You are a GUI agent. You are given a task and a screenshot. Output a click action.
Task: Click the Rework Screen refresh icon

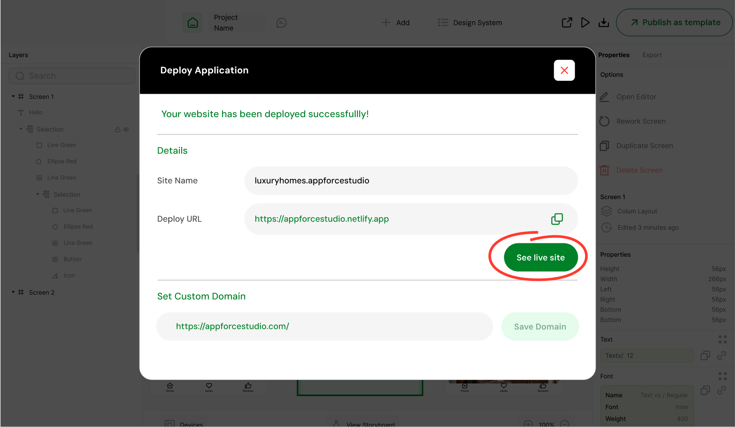604,121
